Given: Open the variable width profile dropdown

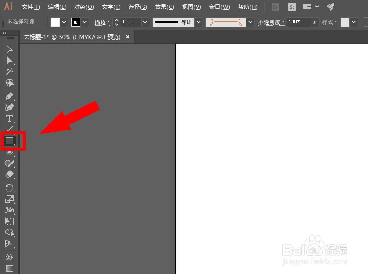Looking at the screenshot, I should 198,22.
